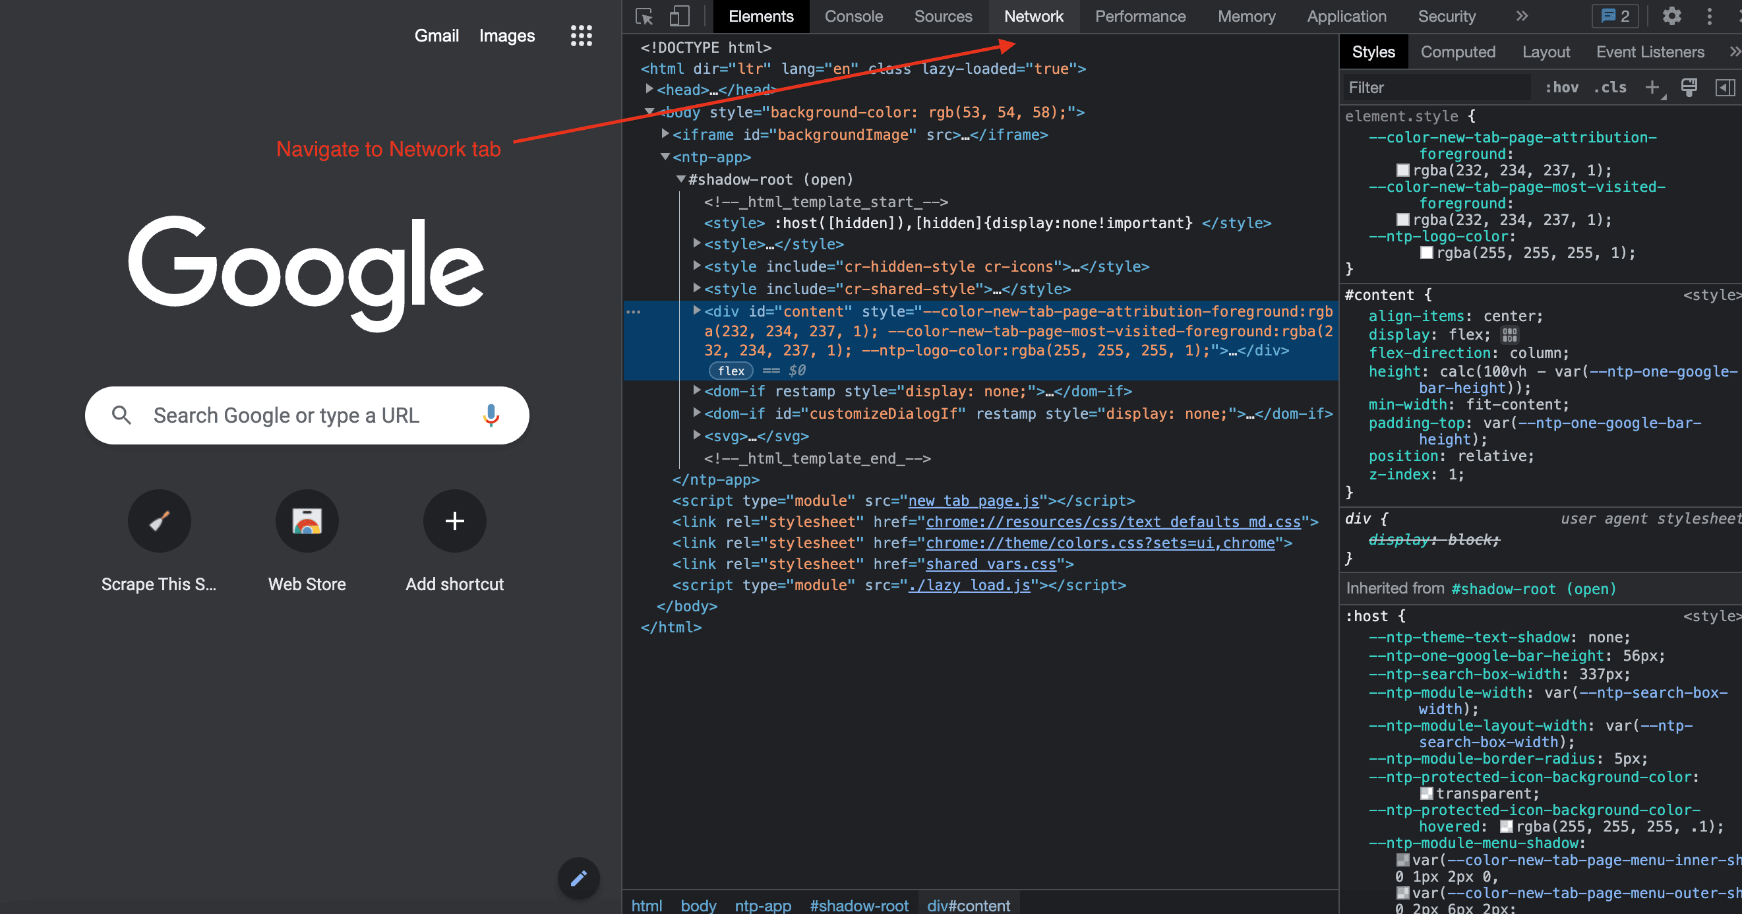Toggle rendering emulations paintbrush icon

(x=1689, y=87)
